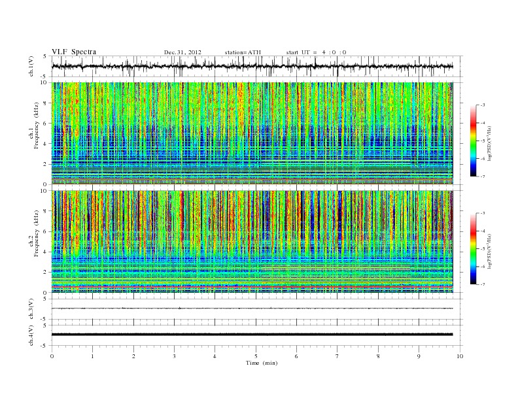The image size is (518, 400).
Task: Click the '4' kHz tick on ch.1 spectrogram
Action: coord(45,144)
